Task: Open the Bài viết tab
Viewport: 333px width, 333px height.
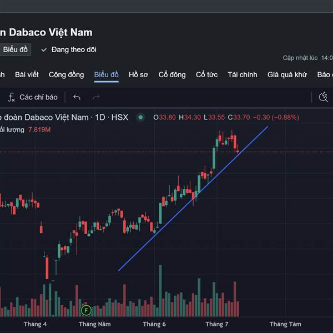Action: [x=27, y=75]
